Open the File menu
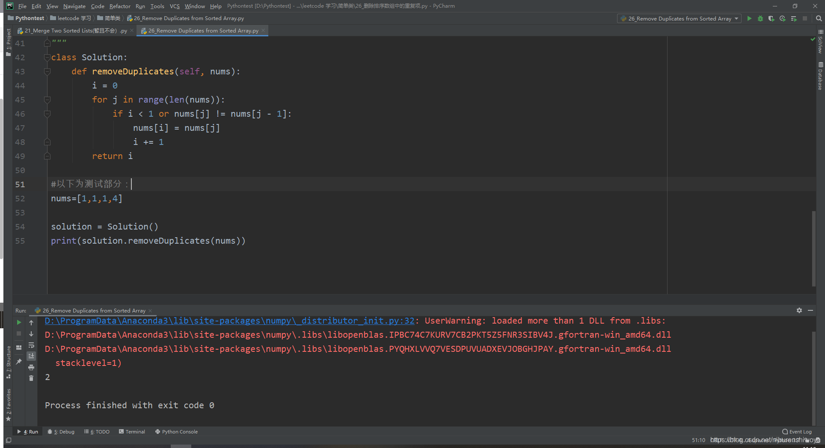Image resolution: width=825 pixels, height=448 pixels. 22,6
